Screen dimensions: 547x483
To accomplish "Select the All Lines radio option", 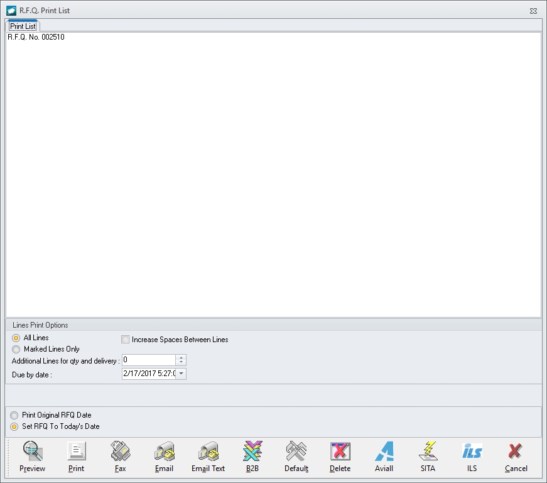I will pos(16,338).
